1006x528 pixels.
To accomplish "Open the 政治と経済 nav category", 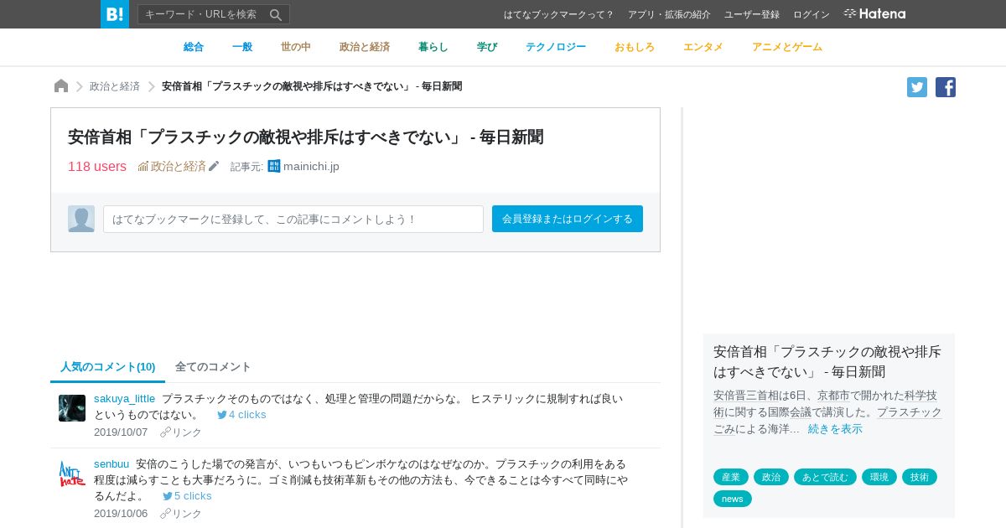I will click(x=365, y=47).
